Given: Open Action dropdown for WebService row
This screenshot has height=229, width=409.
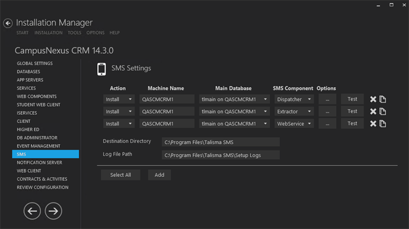Looking at the screenshot, I should (x=119, y=124).
